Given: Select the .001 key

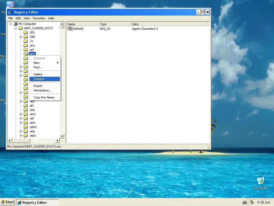Looking at the screenshot, I should 32,32.
